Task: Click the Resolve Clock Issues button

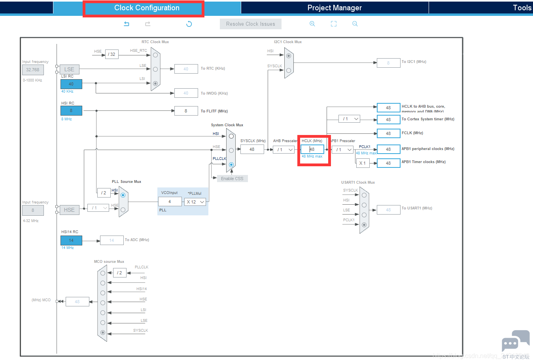Action: (x=251, y=24)
